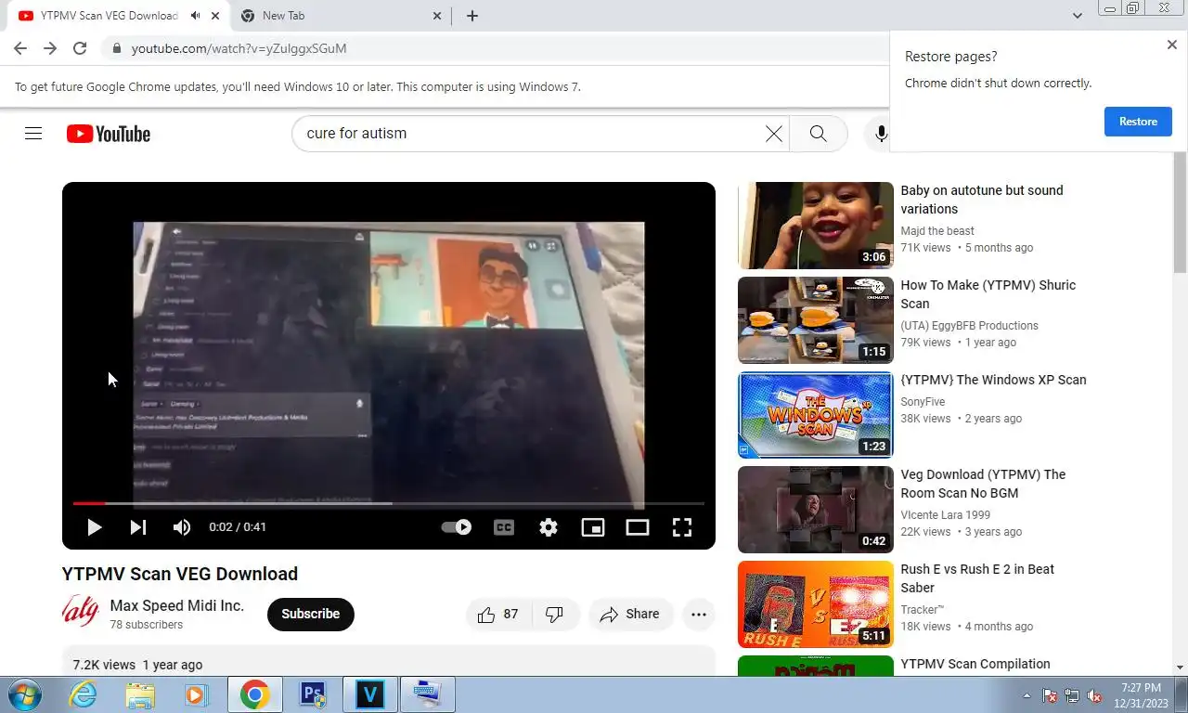Screen dimensions: 1188x713
Task: Open a new browser tab with plus
Action: coord(472,16)
